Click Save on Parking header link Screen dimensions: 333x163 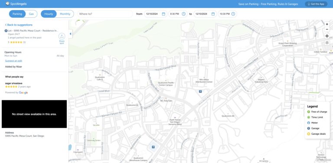[x=268, y=4]
